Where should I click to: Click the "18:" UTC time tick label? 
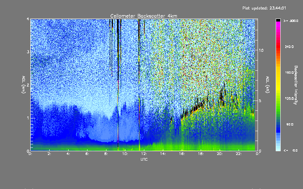[x=201, y=154]
